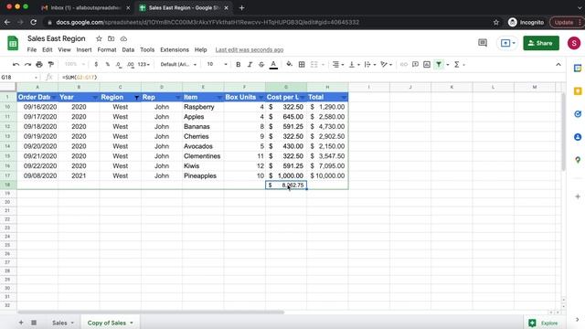Viewport: 585px width, 329px height.
Task: Toggle the filter funnel icon
Action: [x=439, y=65]
